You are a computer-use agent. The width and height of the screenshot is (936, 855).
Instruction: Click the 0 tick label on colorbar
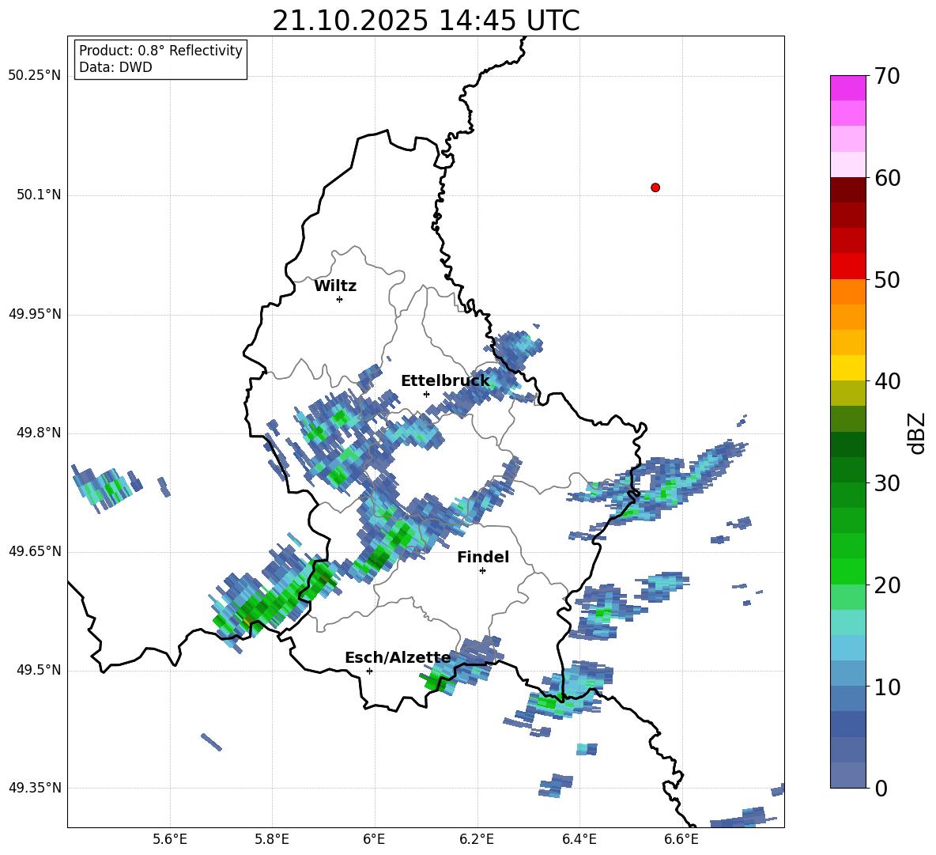coord(882,789)
